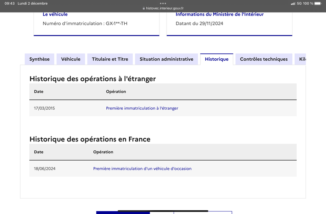Viewport: 326px width, 214px height.
Task: Tap the cellular signal bars icon
Action: [x=293, y=4]
